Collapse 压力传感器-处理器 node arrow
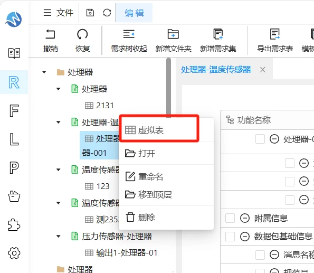The height and width of the screenshot is (273, 314). [58, 237]
